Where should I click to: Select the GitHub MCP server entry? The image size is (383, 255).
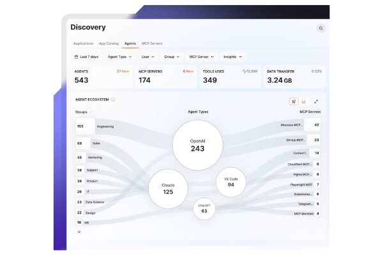coord(303,140)
